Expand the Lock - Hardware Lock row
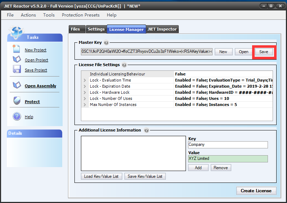 [x=85, y=93]
